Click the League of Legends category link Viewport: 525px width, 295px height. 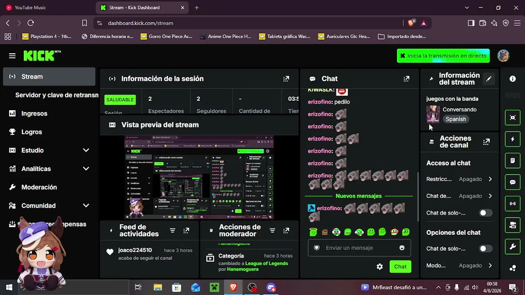point(267,263)
